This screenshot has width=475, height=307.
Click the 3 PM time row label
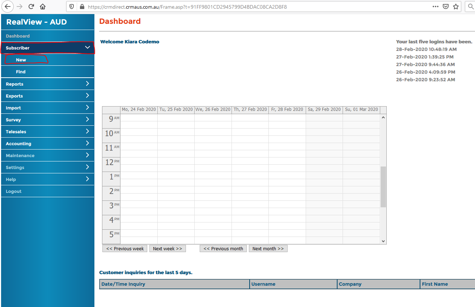(x=111, y=208)
